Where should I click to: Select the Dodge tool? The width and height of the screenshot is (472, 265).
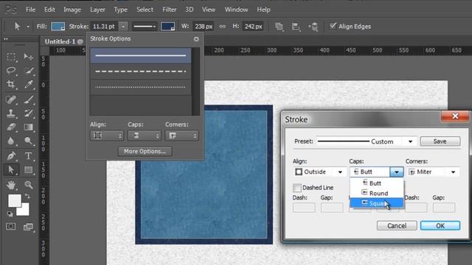[x=29, y=141]
